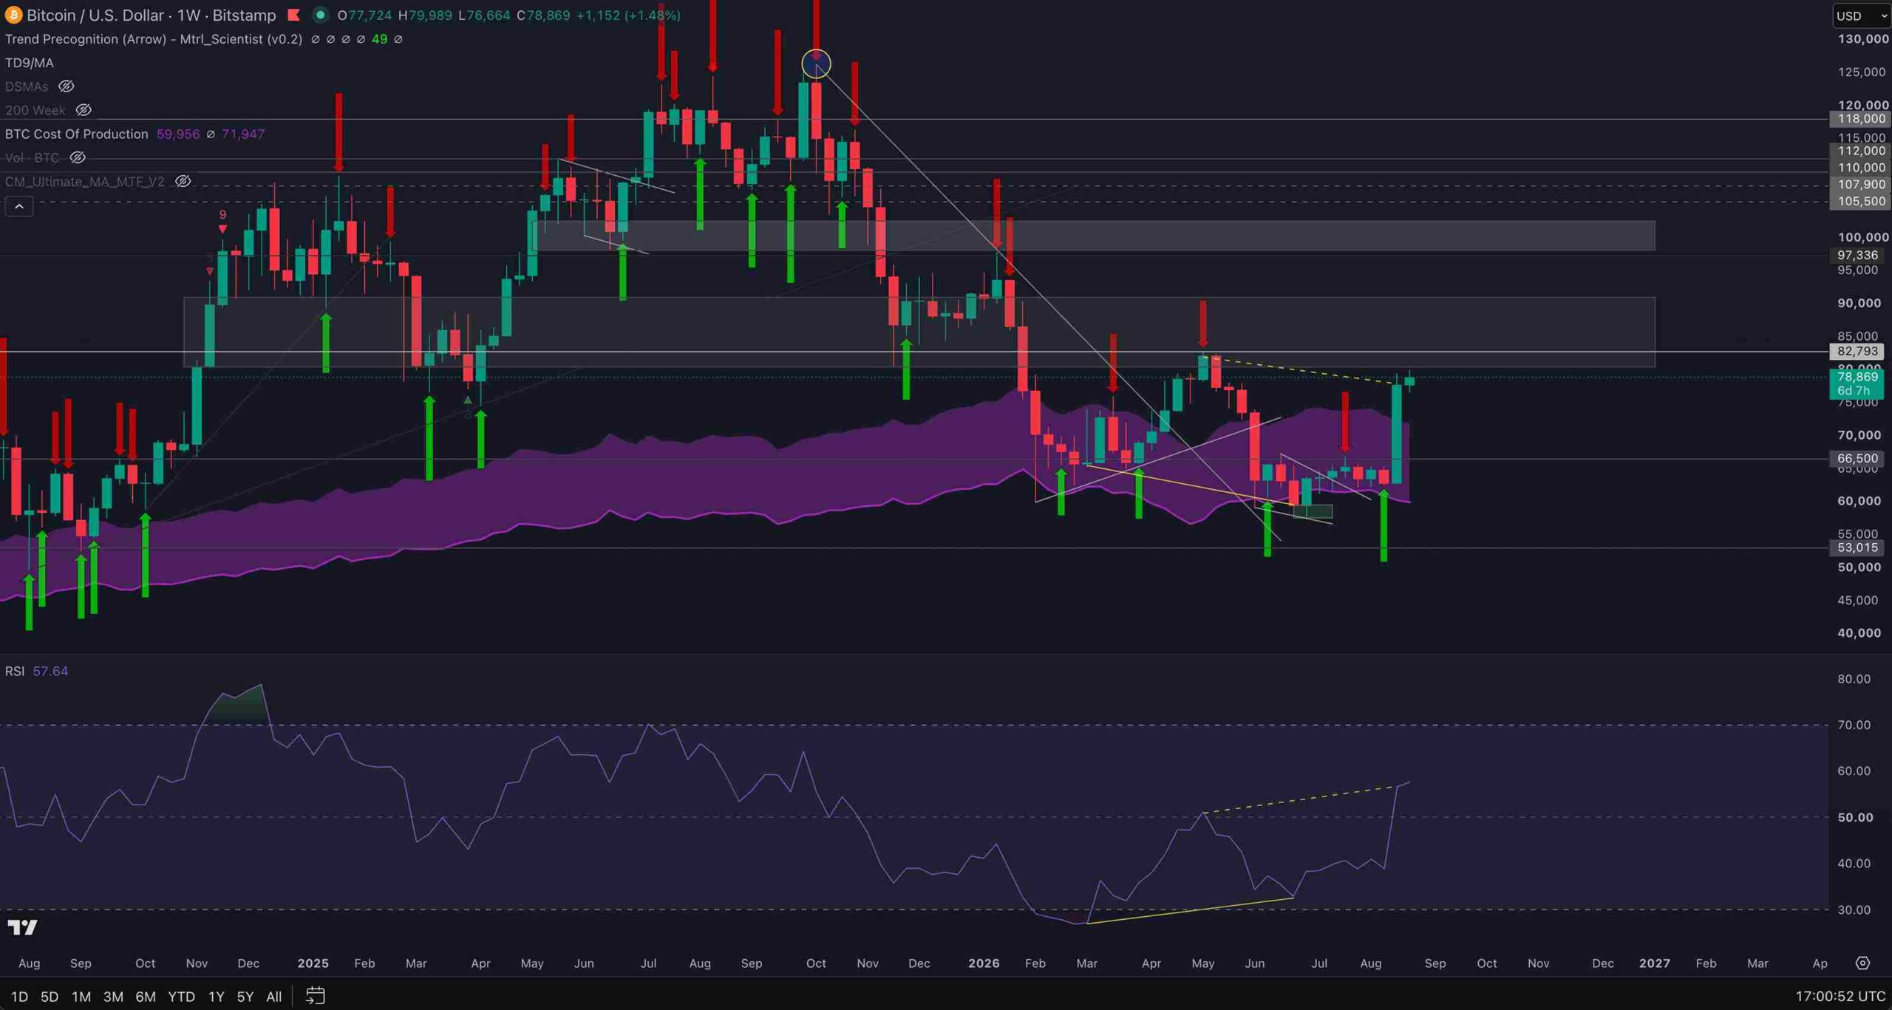1892x1010 pixels.
Task: Click the red flag icon beside Bitstamp
Action: pos(293,15)
